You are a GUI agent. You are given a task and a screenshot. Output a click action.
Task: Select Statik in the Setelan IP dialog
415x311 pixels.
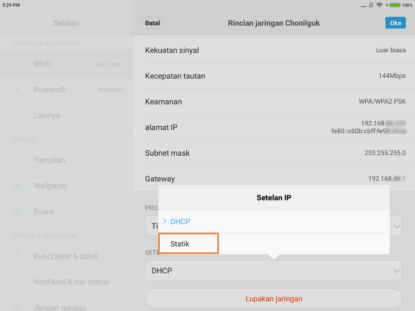[x=188, y=243]
